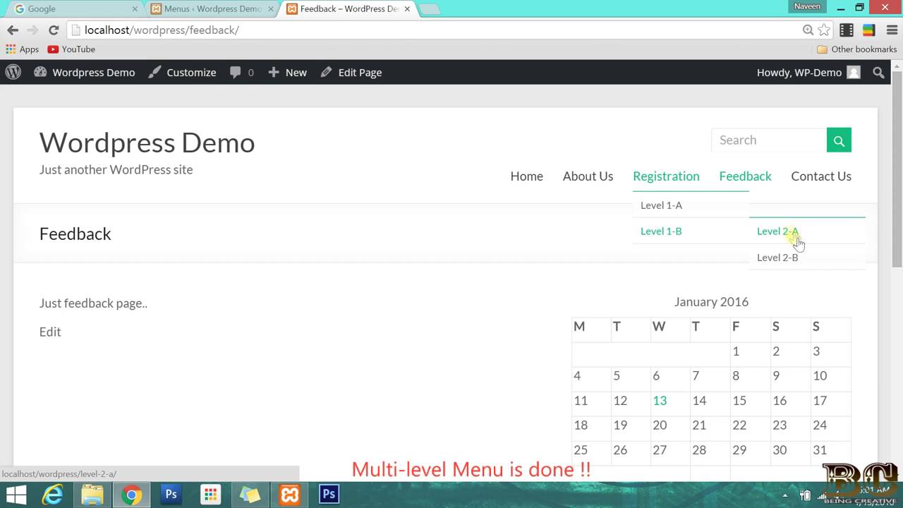Click inside the site Search field
The width and height of the screenshot is (903, 508).
point(769,140)
